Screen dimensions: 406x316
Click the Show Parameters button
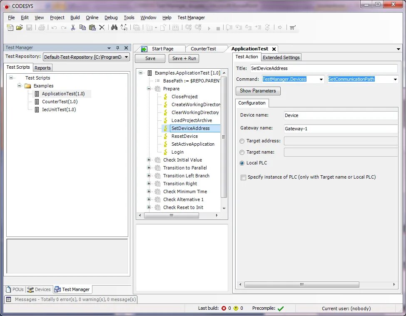click(258, 91)
